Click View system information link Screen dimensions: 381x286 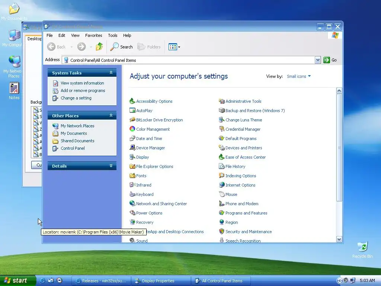tap(82, 83)
